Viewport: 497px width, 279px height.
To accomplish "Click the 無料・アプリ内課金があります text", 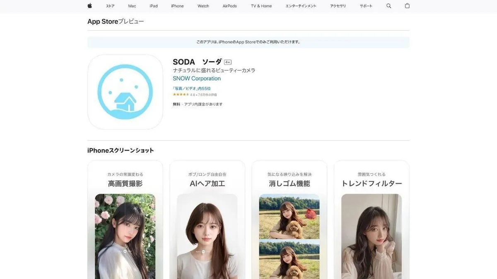I will pos(198,104).
